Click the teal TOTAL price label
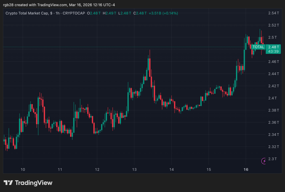The width and height of the screenshot is (285, 192). 258,47
